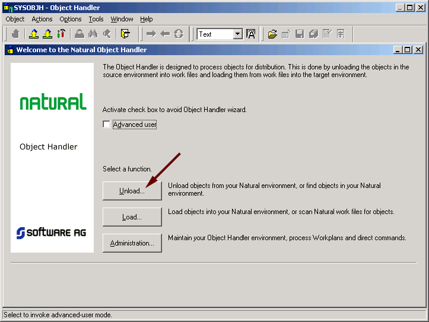
Task: Click the Welcome window title icon
Action: pos(11,50)
